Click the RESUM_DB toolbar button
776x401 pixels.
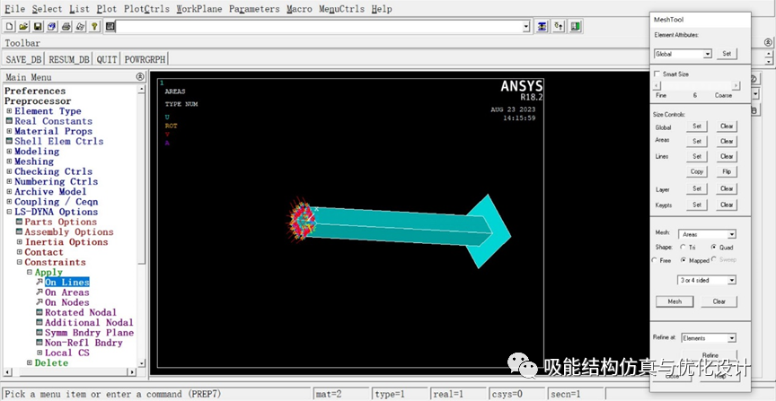click(x=69, y=59)
